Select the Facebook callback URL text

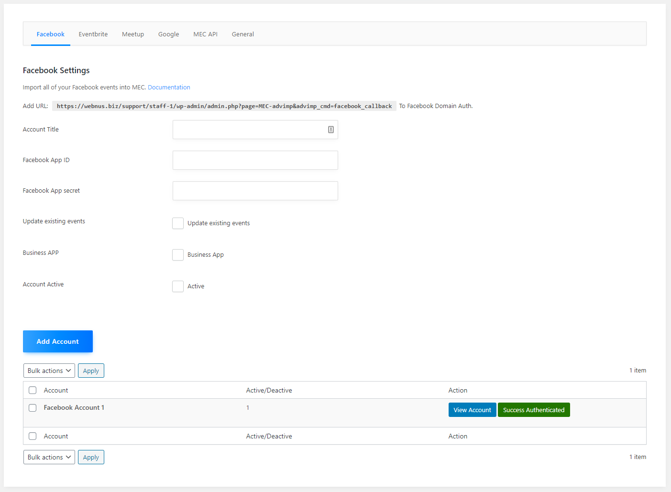pyautogui.click(x=224, y=106)
